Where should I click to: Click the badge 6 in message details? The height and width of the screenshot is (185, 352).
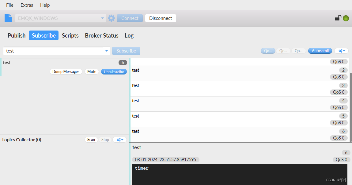(346, 153)
